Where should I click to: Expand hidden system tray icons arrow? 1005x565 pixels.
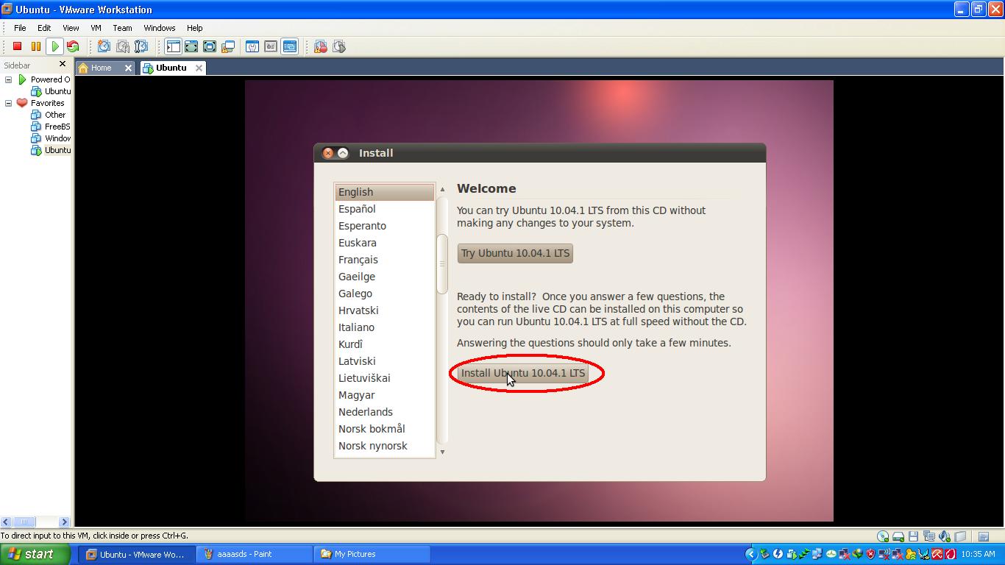750,554
